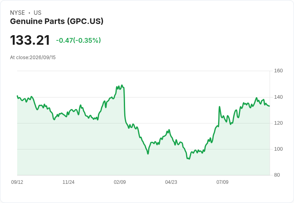Click the 80 price axis label
This screenshot has height=203, width=294.
point(277,175)
